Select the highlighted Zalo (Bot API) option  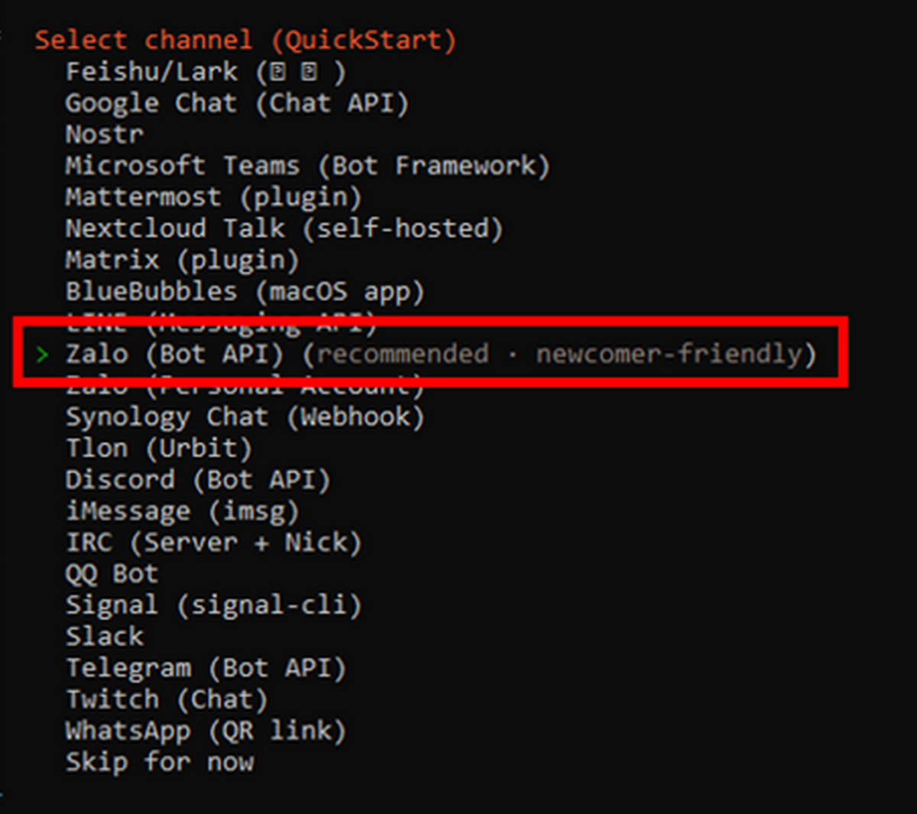pyautogui.click(x=440, y=354)
